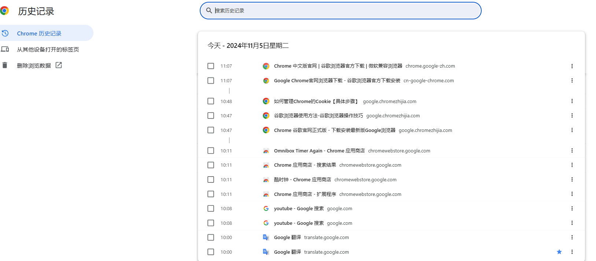Open the Chrome 谷歌官网正式版 history link

pos(334,130)
